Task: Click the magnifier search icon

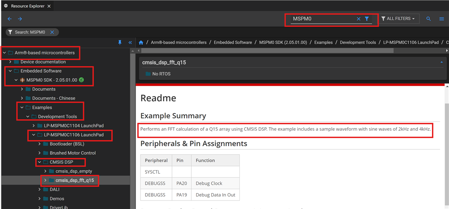Action: [429, 19]
